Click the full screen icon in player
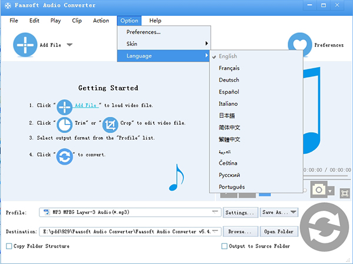Screen dimensions: 353x264 [x=345, y=193]
